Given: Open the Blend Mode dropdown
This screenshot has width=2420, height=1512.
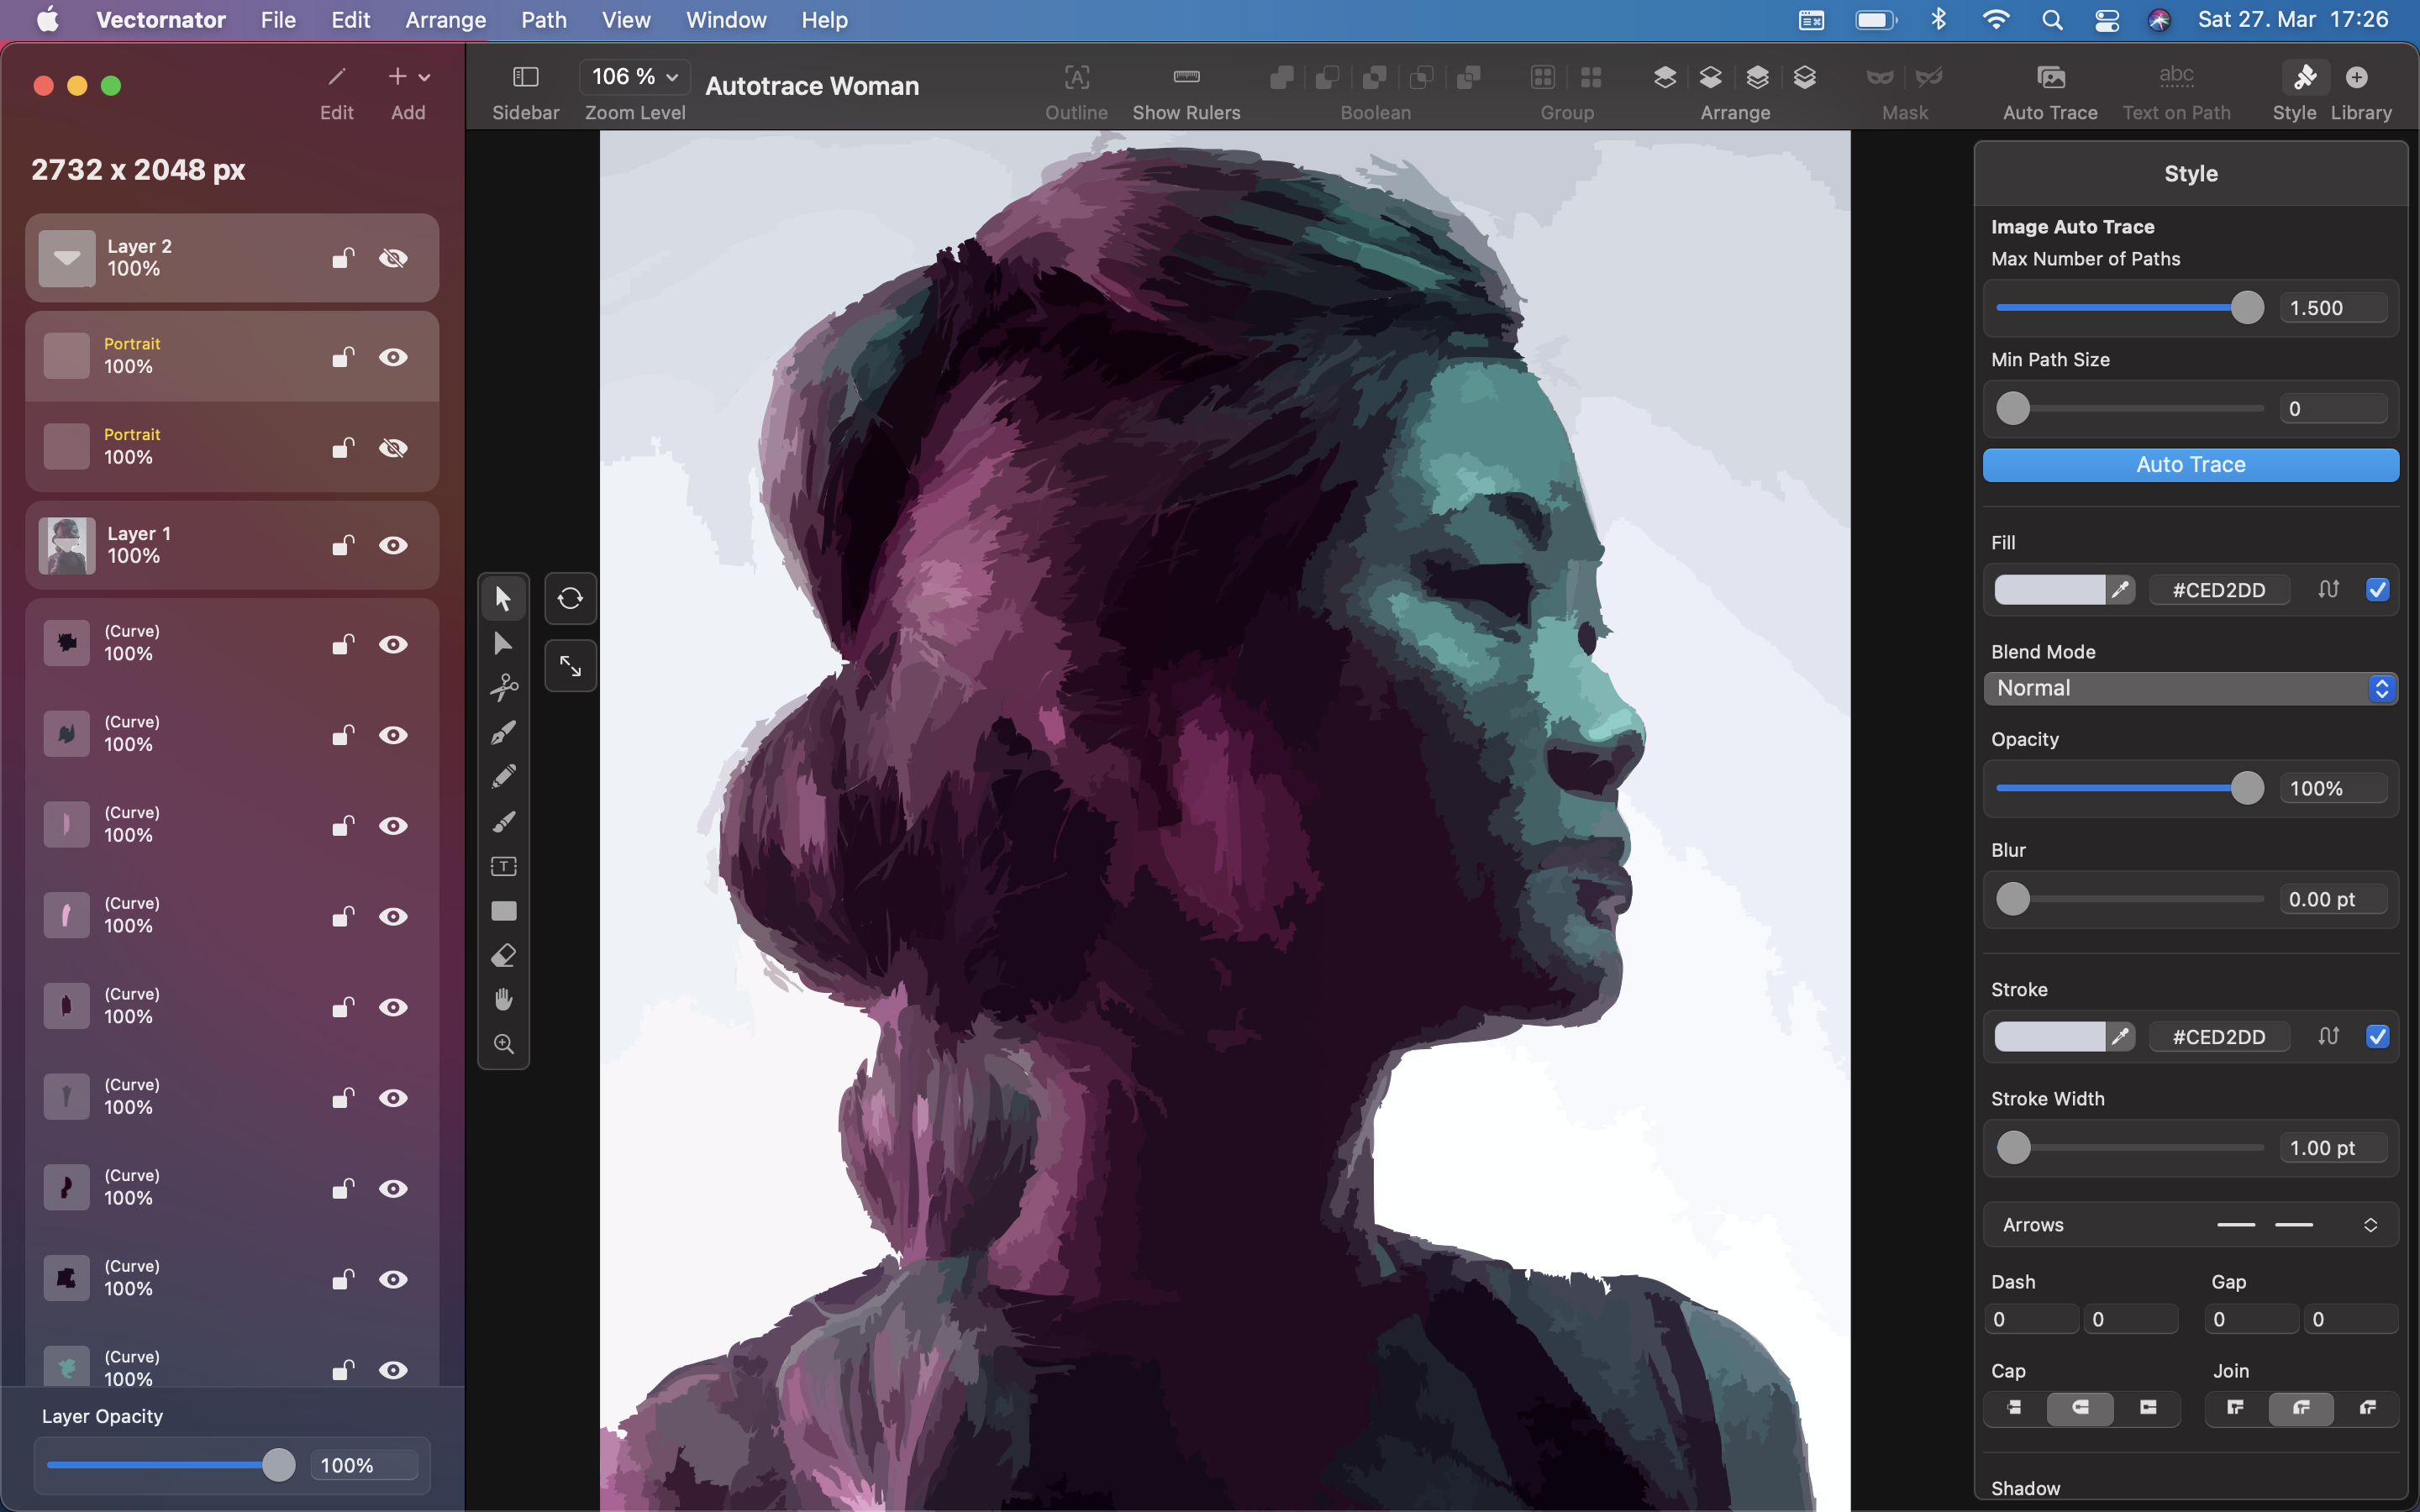Looking at the screenshot, I should tap(2189, 688).
